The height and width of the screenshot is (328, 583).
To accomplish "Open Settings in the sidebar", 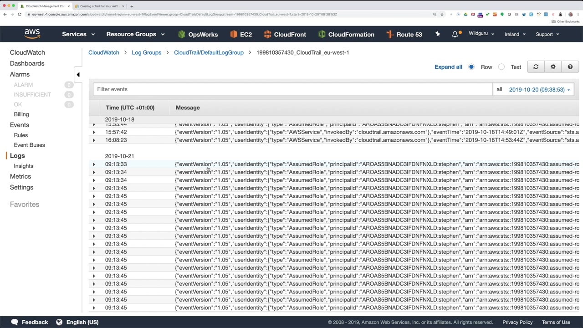I will pyautogui.click(x=21, y=187).
